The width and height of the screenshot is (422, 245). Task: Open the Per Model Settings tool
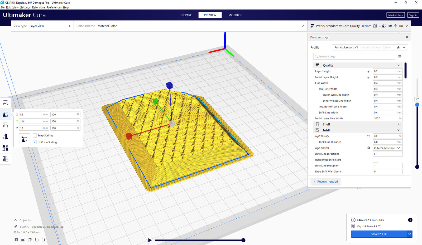(x=5, y=148)
